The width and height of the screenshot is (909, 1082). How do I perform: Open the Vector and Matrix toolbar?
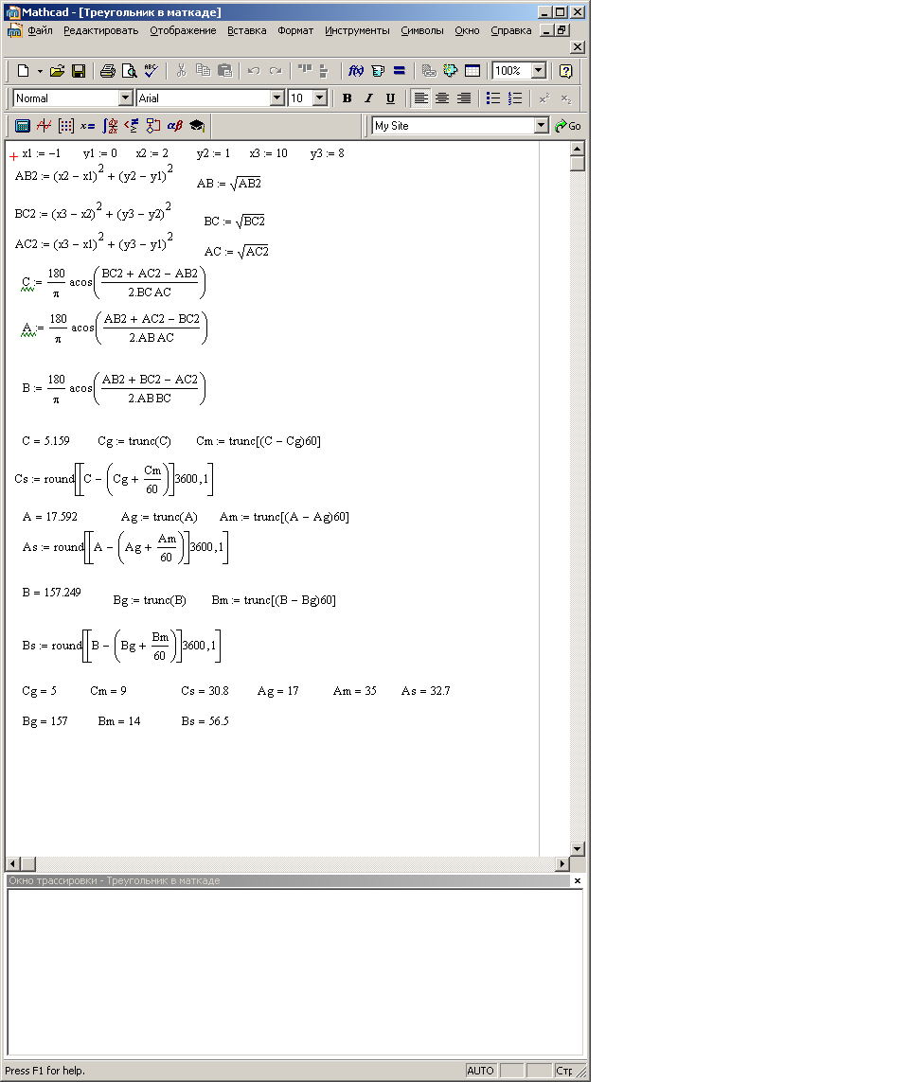pyautogui.click(x=66, y=126)
